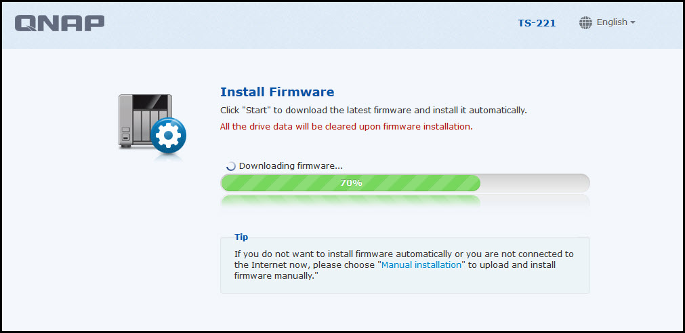
Task: Click the unfilled gray progress section
Action: (535, 183)
